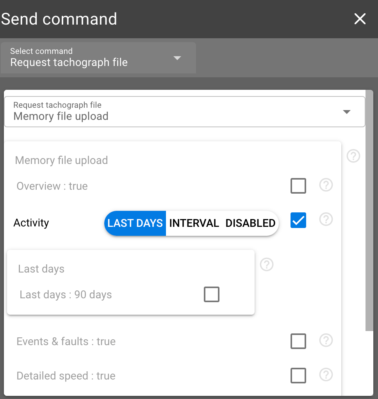Click the Last days : 90 days label

[66, 294]
